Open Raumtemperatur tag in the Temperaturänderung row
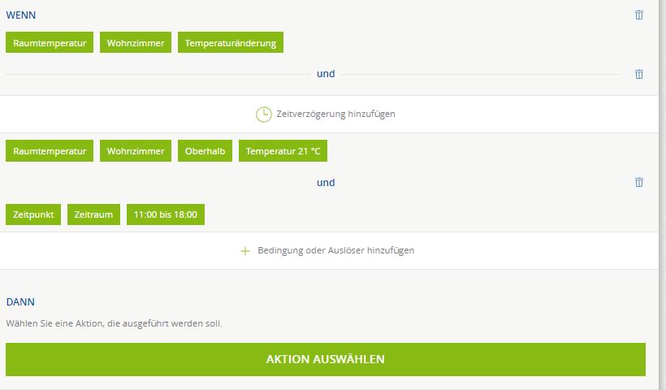 coord(50,43)
